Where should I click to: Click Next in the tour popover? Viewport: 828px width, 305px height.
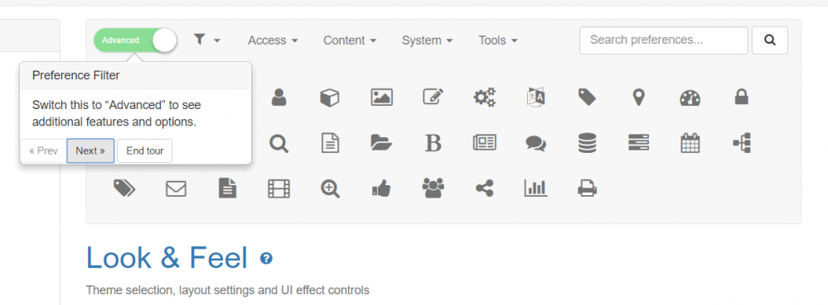coord(90,151)
